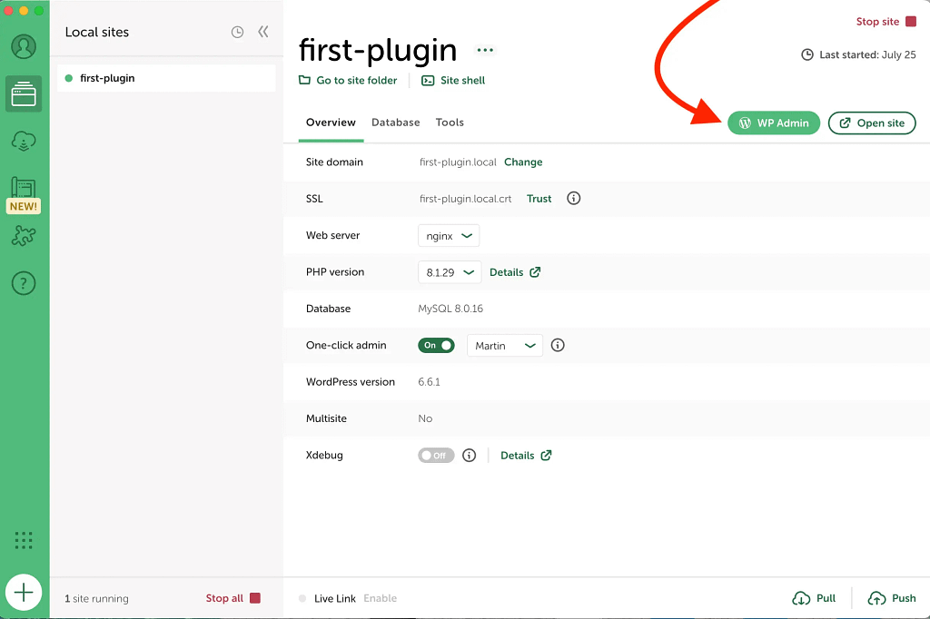Click Stop all sites

tap(233, 598)
